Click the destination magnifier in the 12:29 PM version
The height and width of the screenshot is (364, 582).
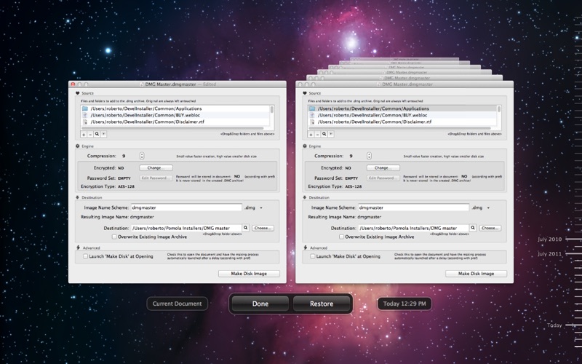(x=473, y=228)
